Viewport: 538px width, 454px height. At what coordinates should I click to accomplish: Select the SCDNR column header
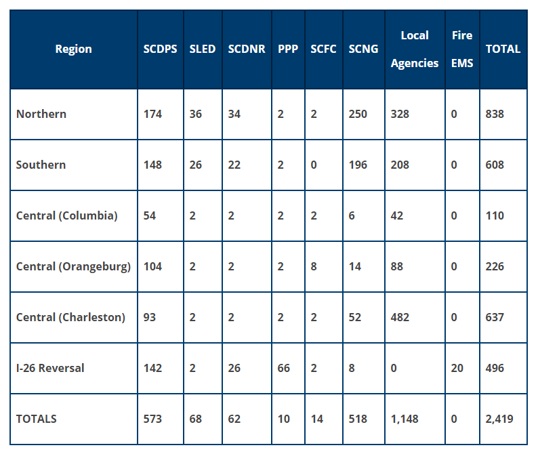pyautogui.click(x=247, y=49)
